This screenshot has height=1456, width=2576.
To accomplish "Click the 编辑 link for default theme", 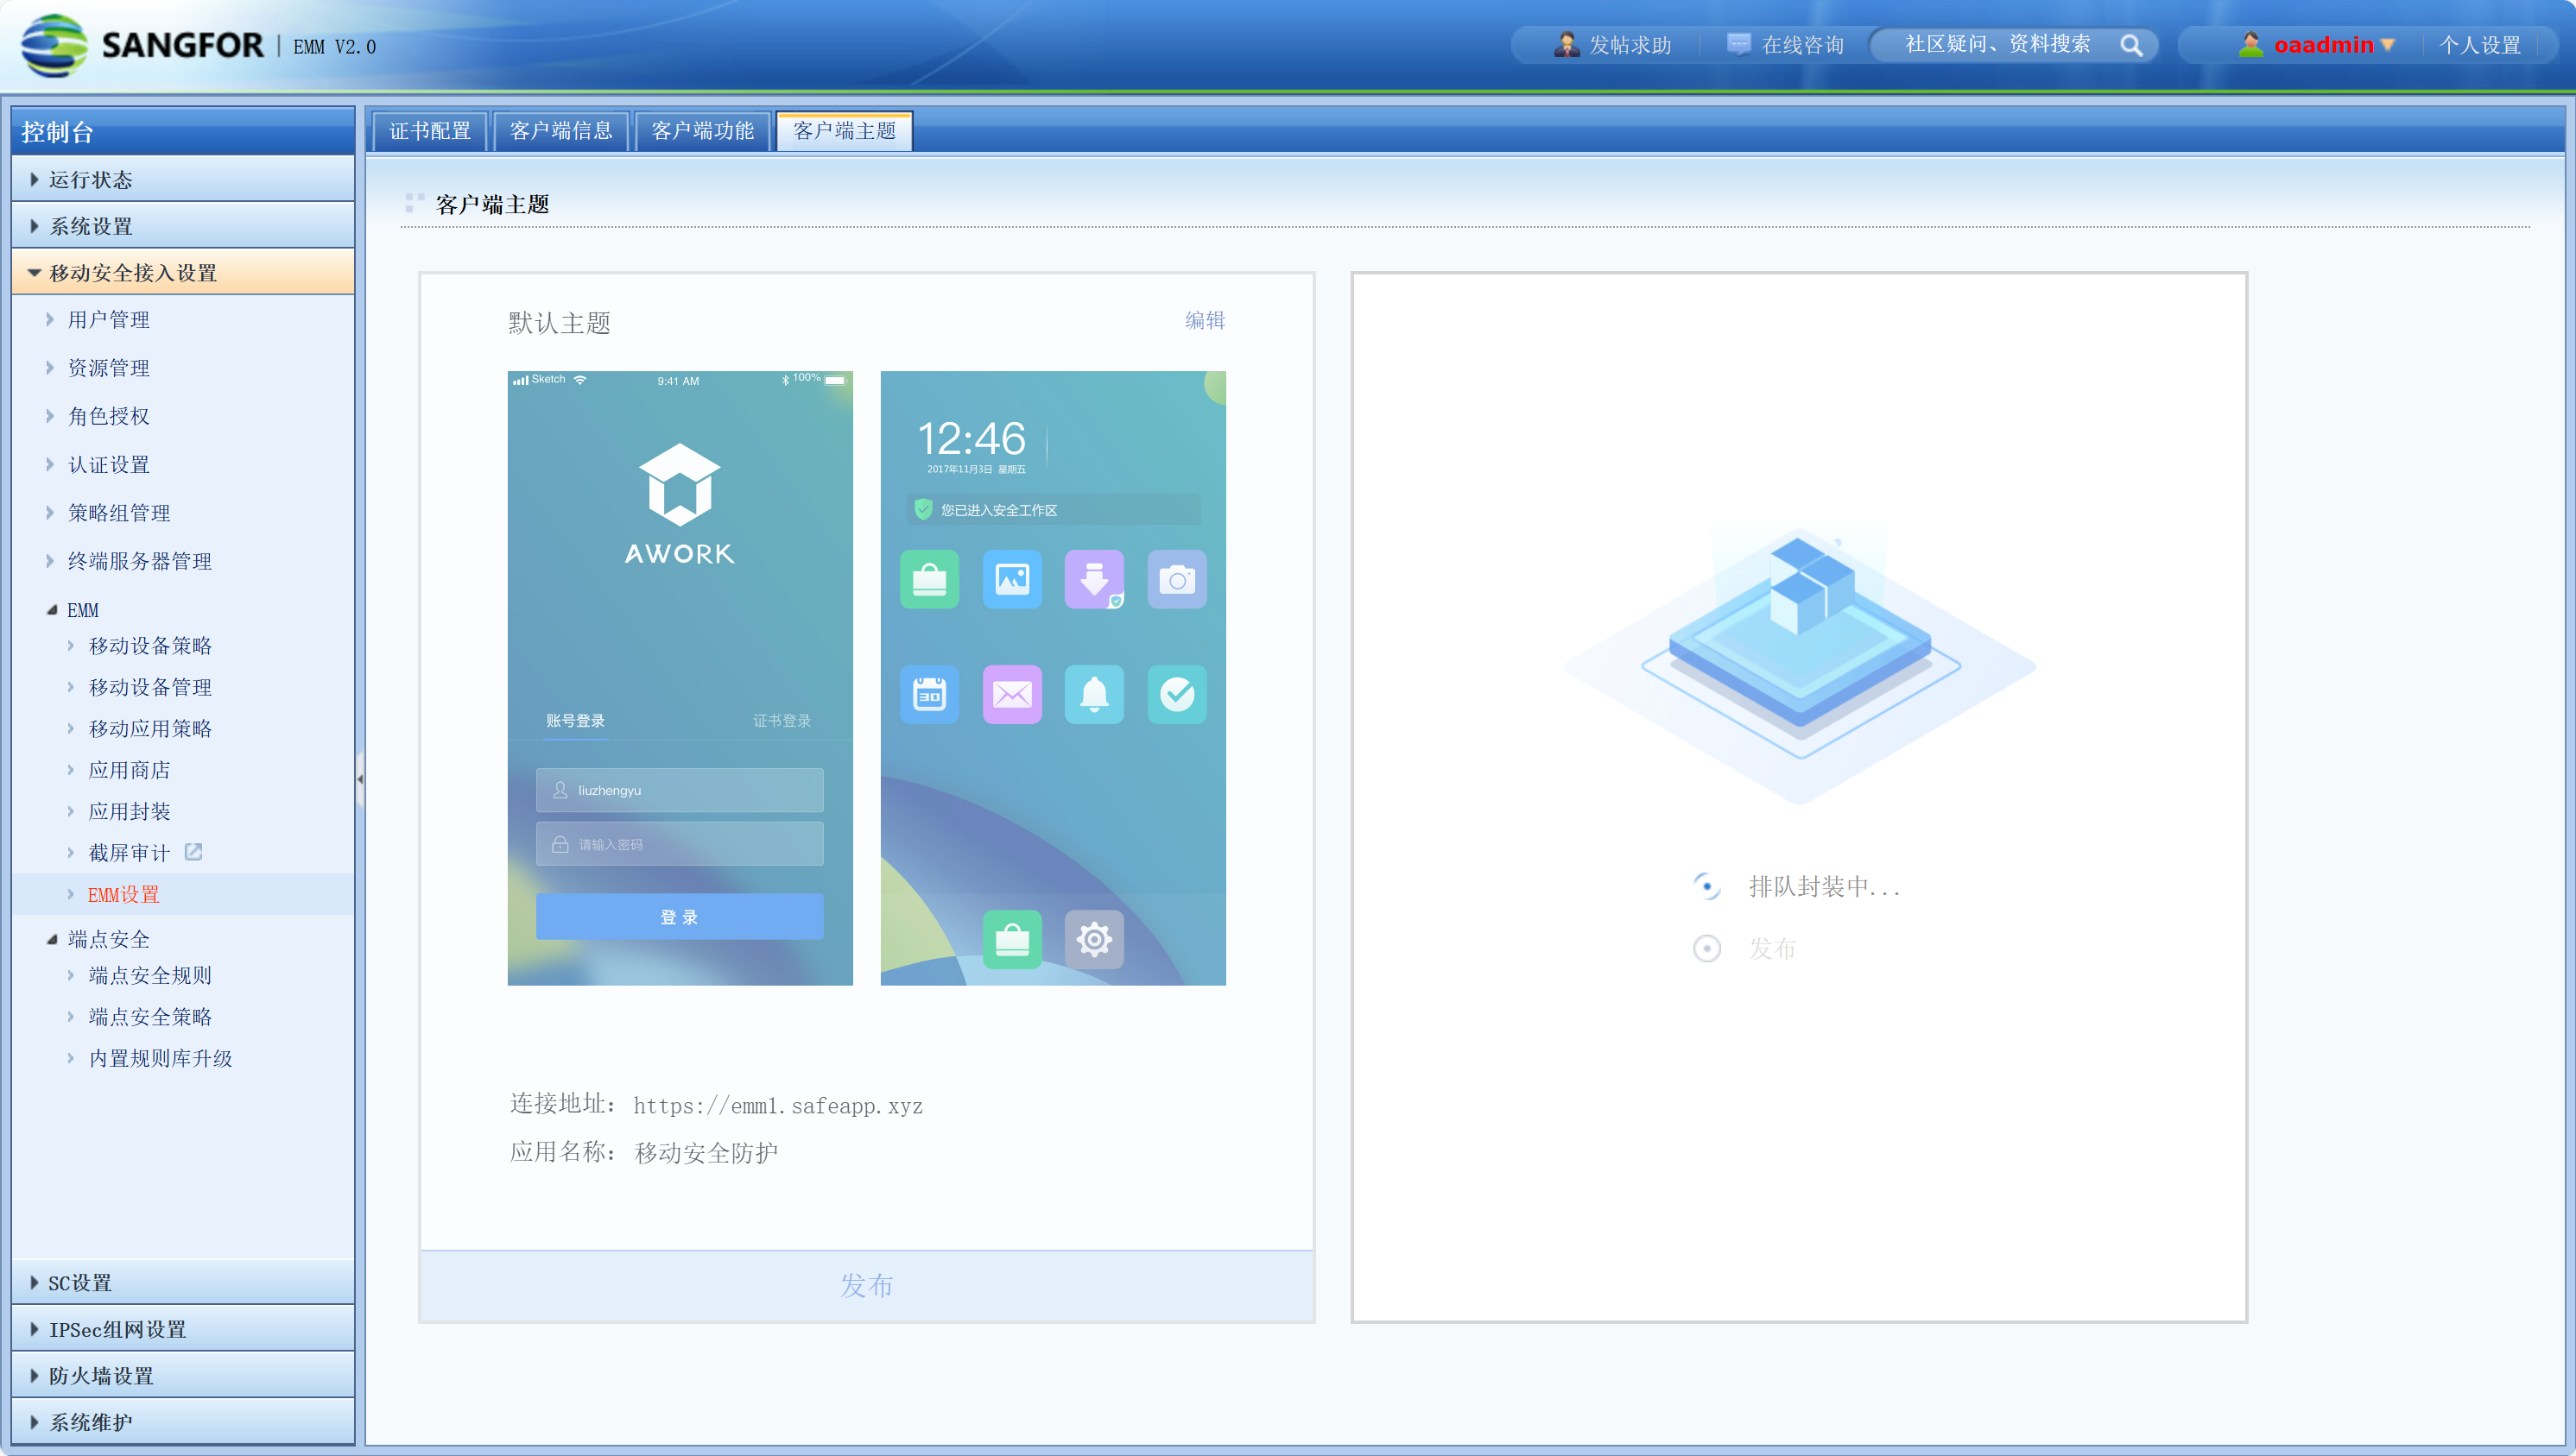I will coord(1205,320).
